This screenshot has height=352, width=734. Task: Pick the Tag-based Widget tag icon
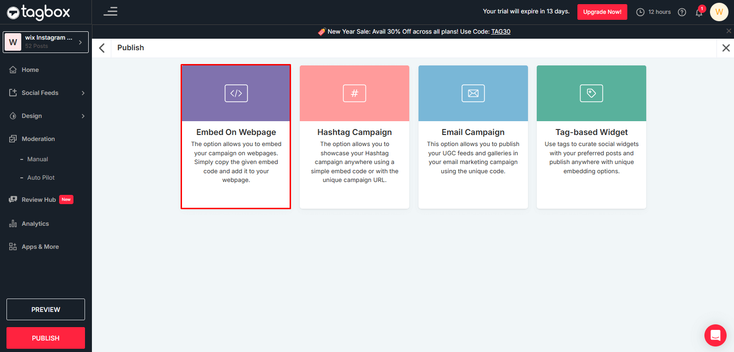[x=591, y=93]
